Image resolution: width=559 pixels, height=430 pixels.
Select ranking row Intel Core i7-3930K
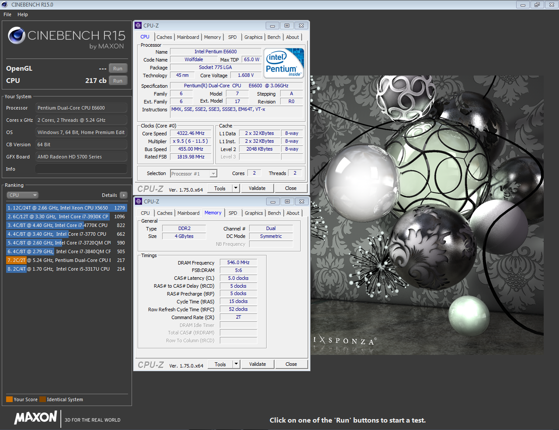pos(66,217)
